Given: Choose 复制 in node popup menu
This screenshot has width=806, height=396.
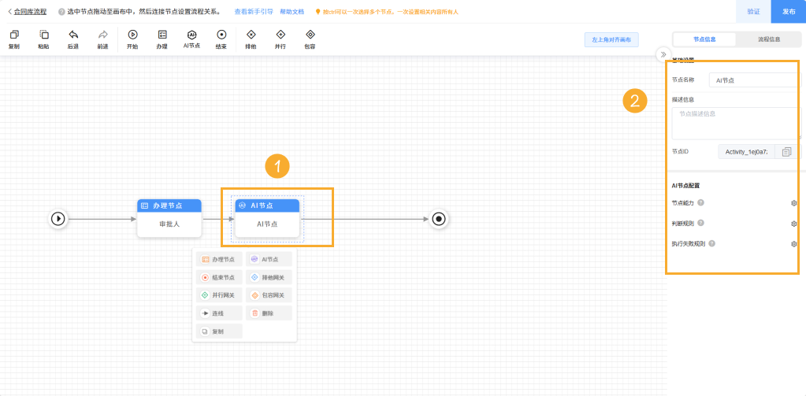Looking at the screenshot, I should click(219, 331).
